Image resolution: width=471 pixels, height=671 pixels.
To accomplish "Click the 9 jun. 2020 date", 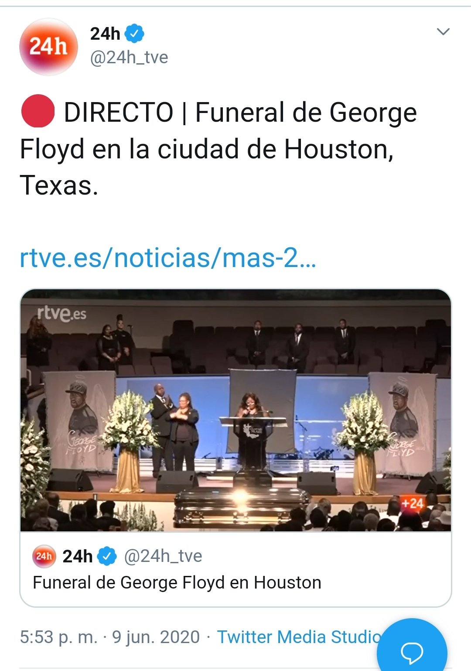I will click(156, 637).
